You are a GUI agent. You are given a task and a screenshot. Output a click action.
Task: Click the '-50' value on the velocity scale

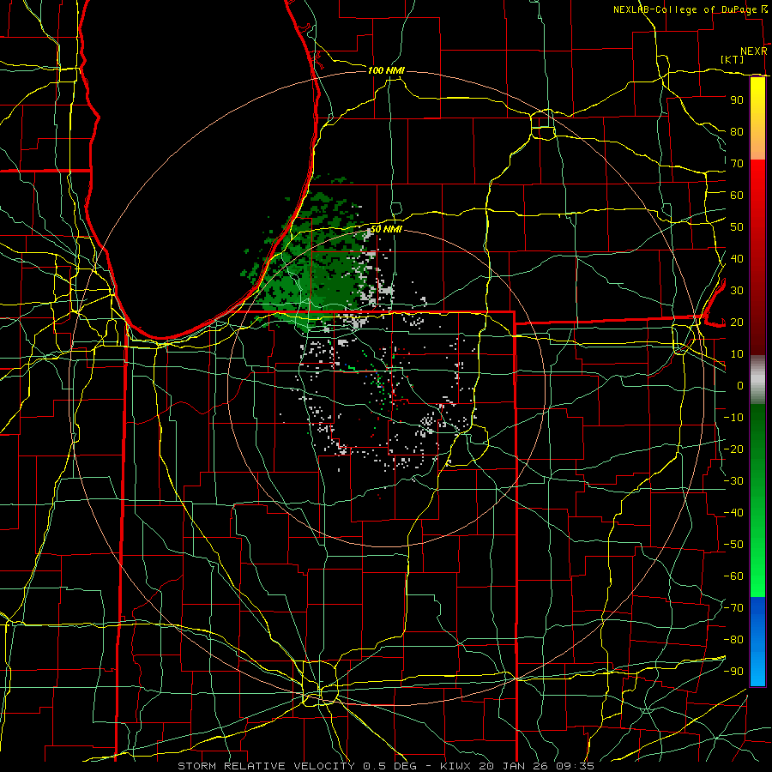point(733,544)
